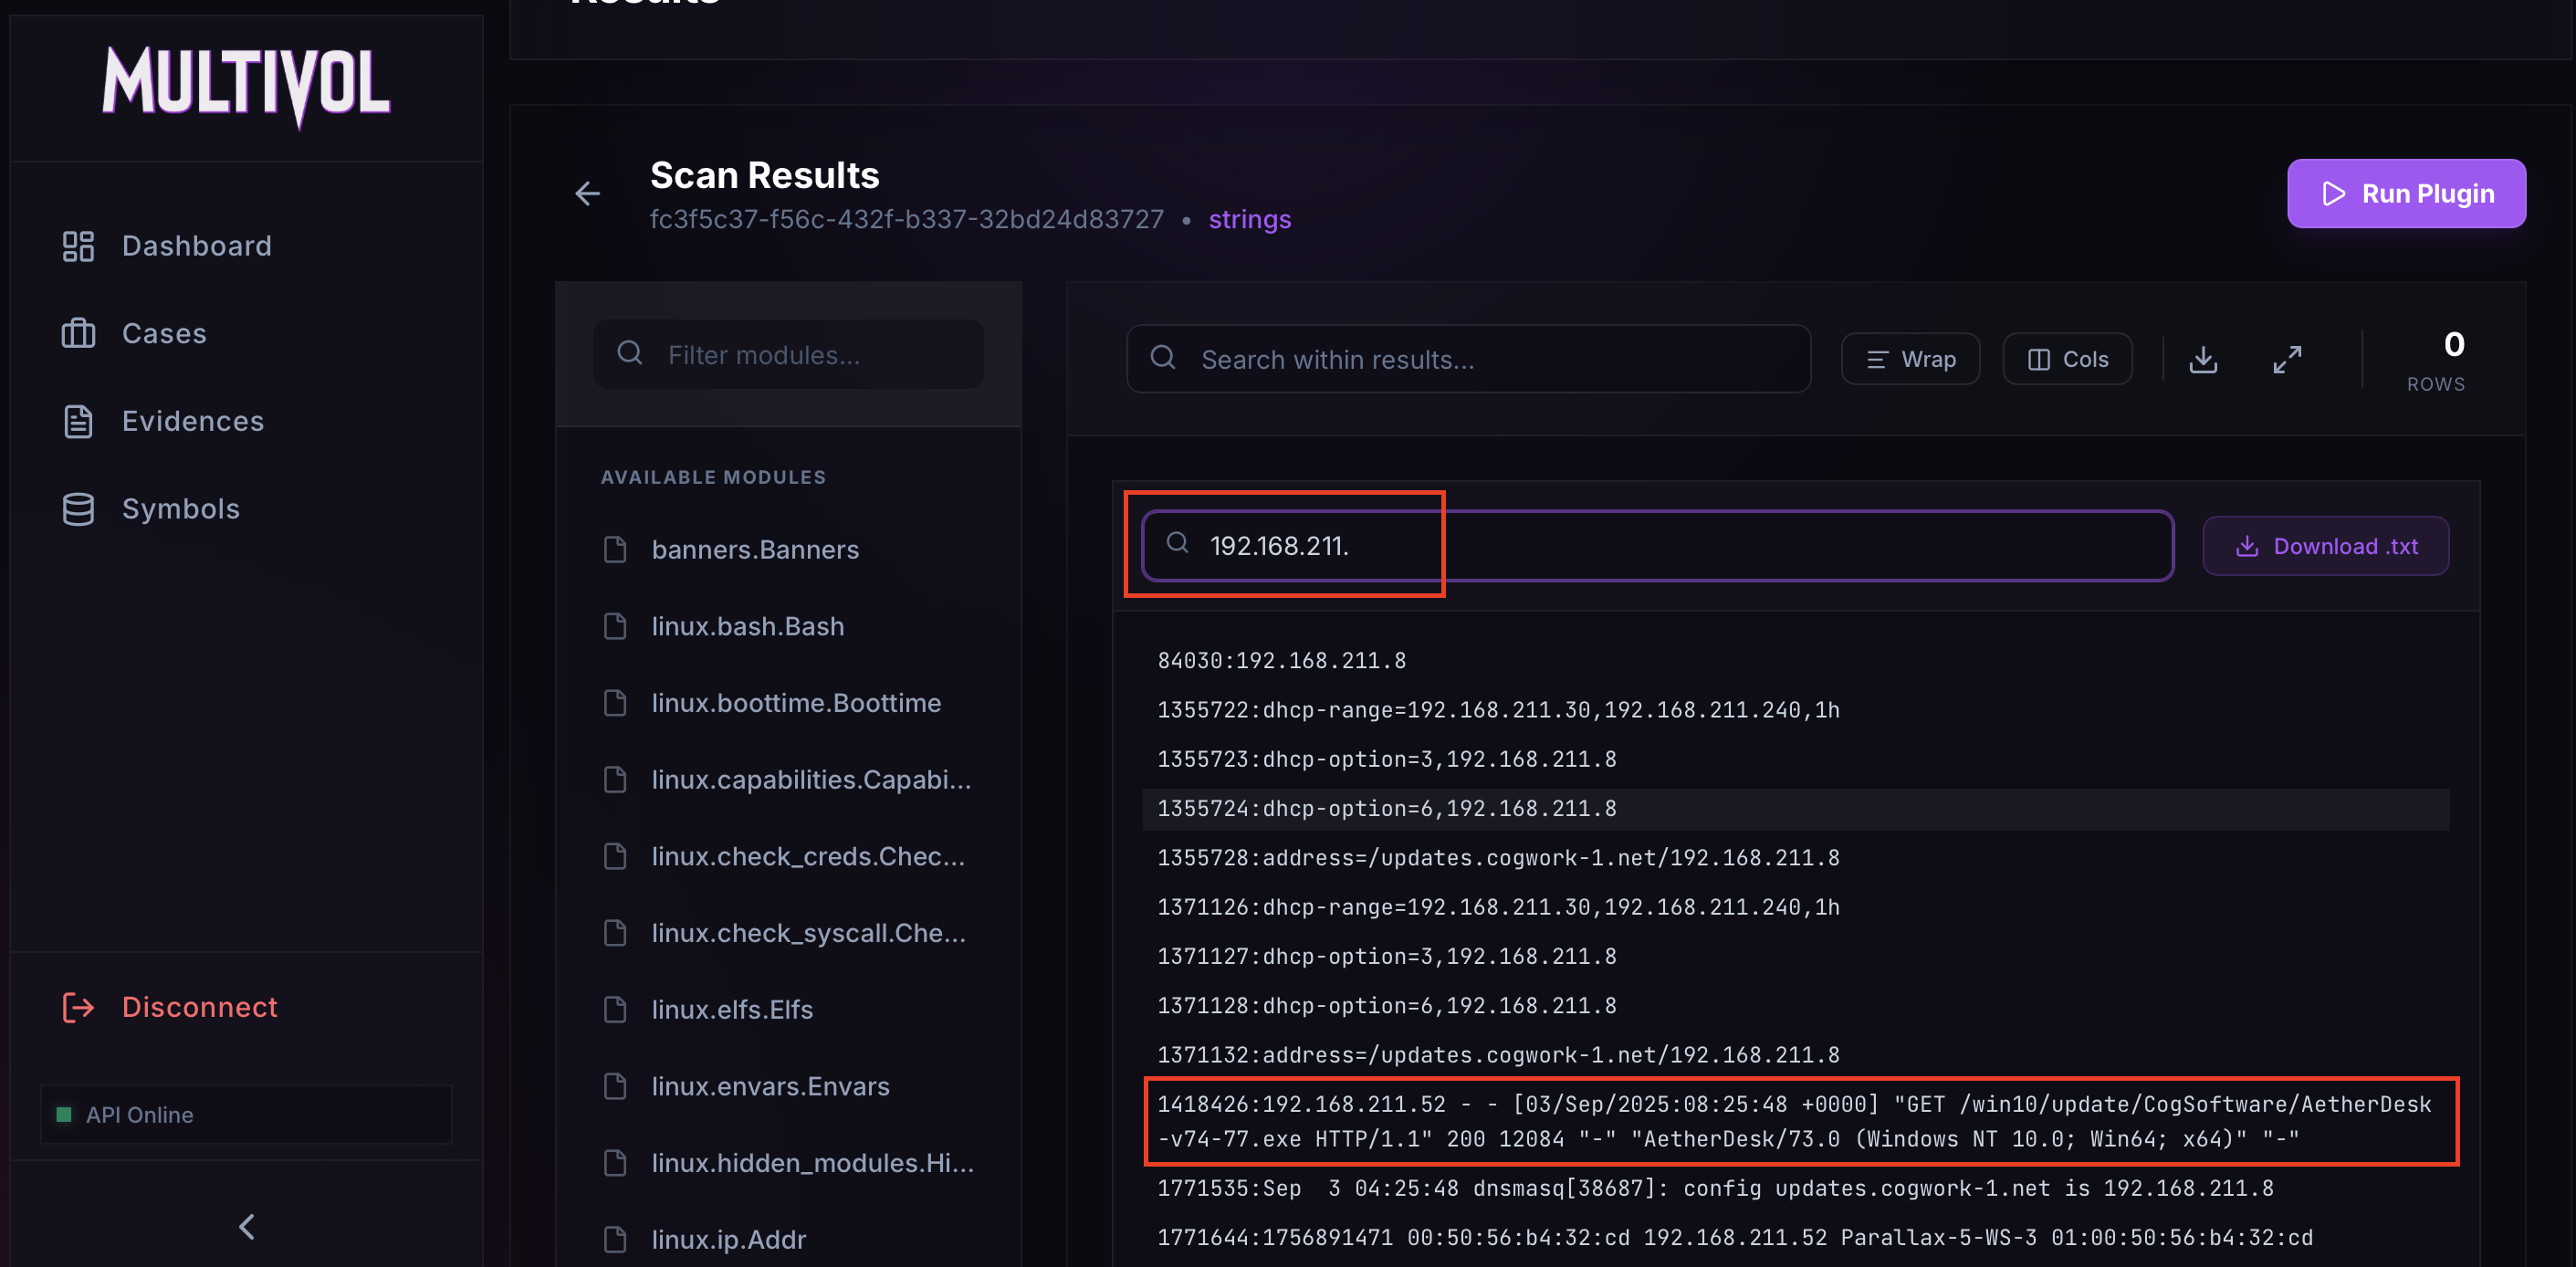Toggle the Wrap text option

(x=1910, y=359)
